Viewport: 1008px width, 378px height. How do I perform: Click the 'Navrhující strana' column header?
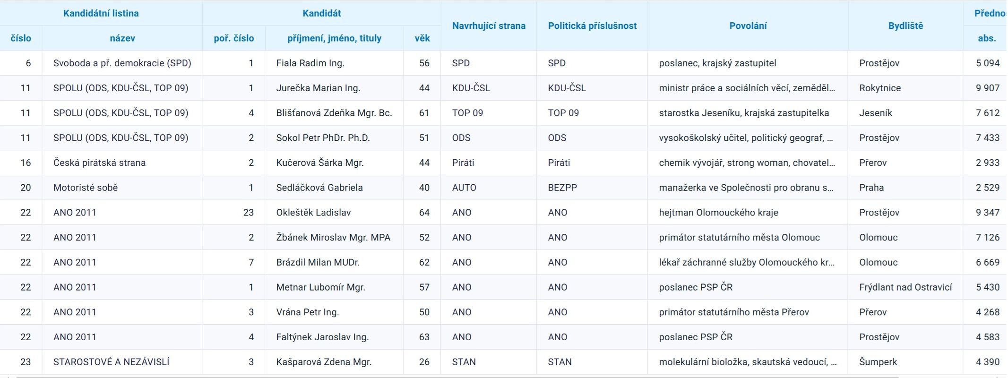(x=489, y=26)
